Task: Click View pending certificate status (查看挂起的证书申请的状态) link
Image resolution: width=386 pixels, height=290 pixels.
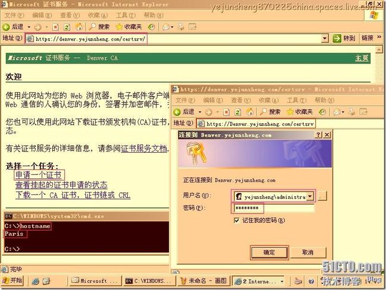Action: pyautogui.click(x=61, y=185)
